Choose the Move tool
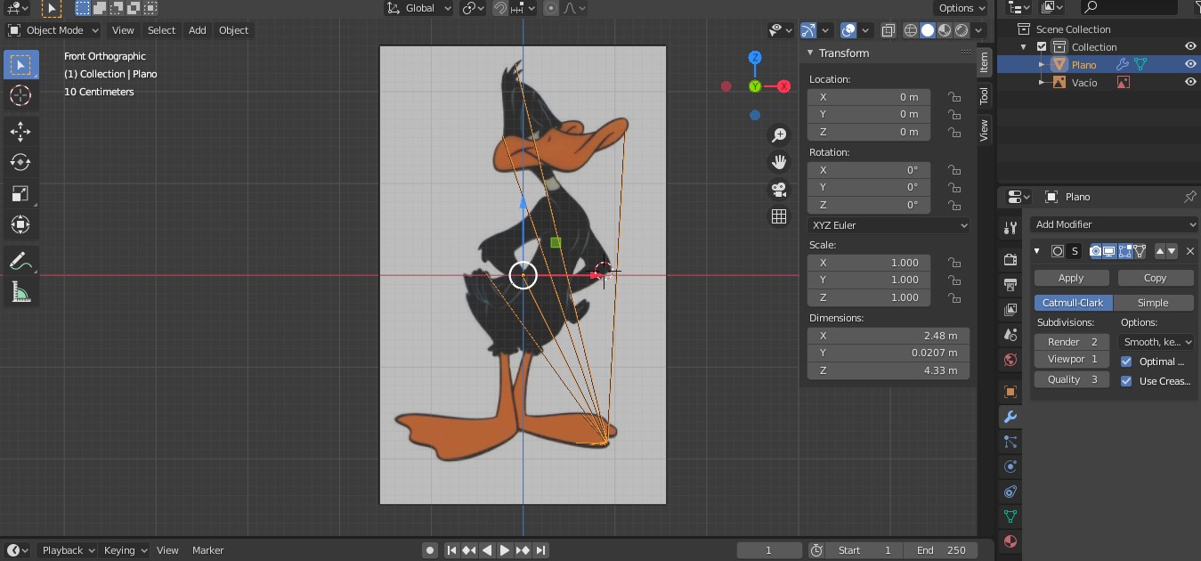Viewport: 1201px width, 561px height. coord(20,132)
